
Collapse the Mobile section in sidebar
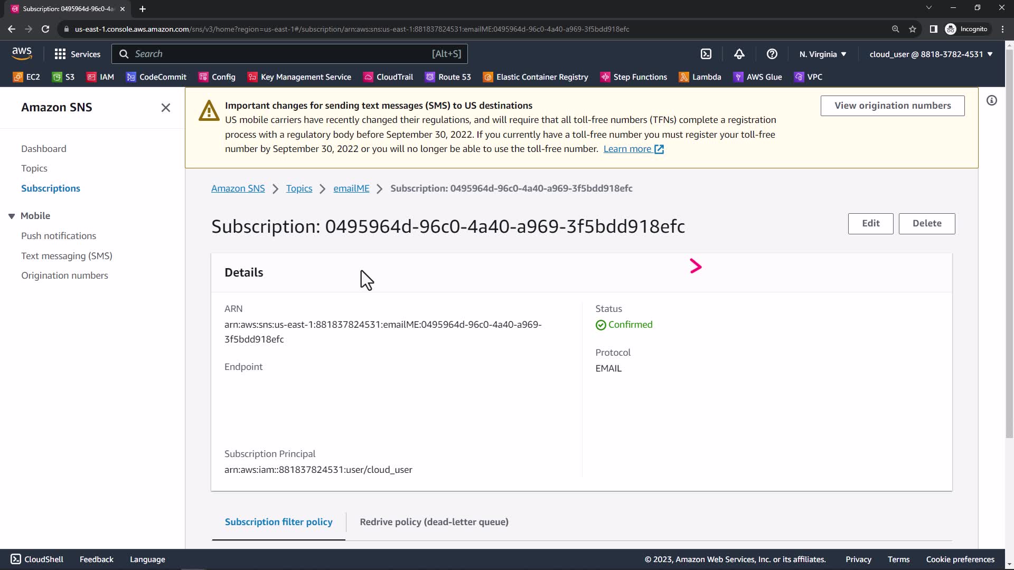click(x=12, y=216)
